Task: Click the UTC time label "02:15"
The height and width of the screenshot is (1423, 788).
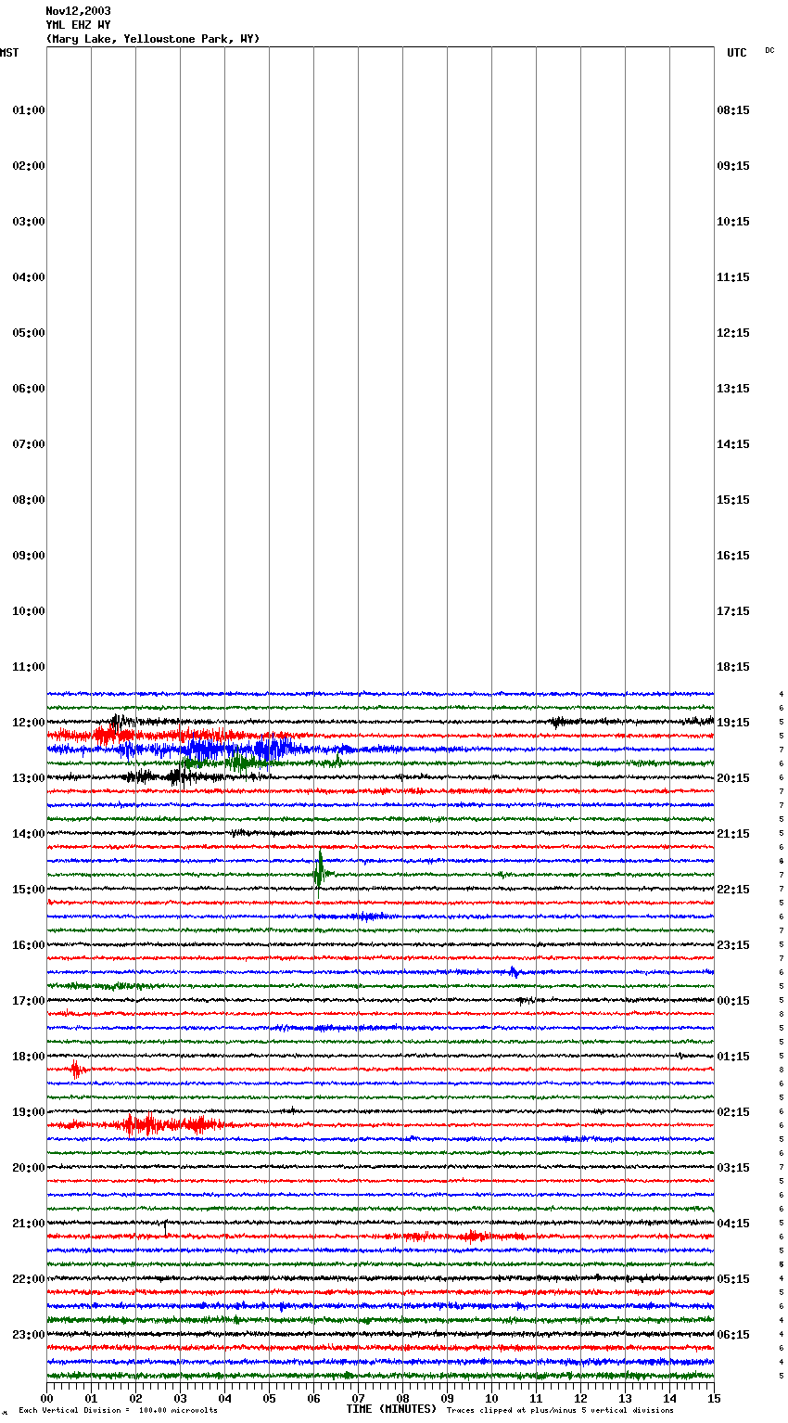Action: (733, 1112)
